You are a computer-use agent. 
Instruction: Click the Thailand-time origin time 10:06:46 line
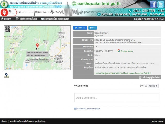pyautogui.click(x=118, y=43)
